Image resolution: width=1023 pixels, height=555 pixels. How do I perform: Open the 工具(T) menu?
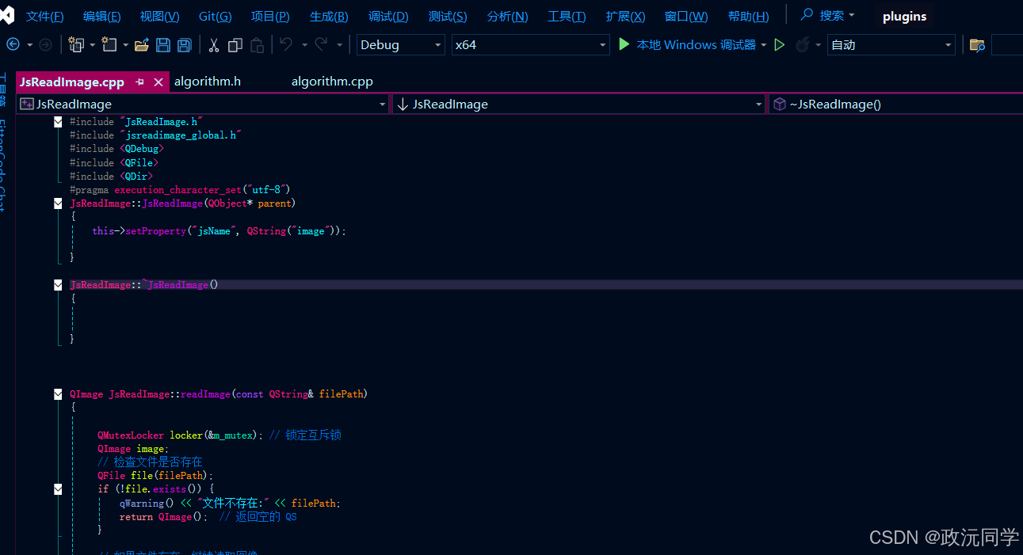point(567,17)
